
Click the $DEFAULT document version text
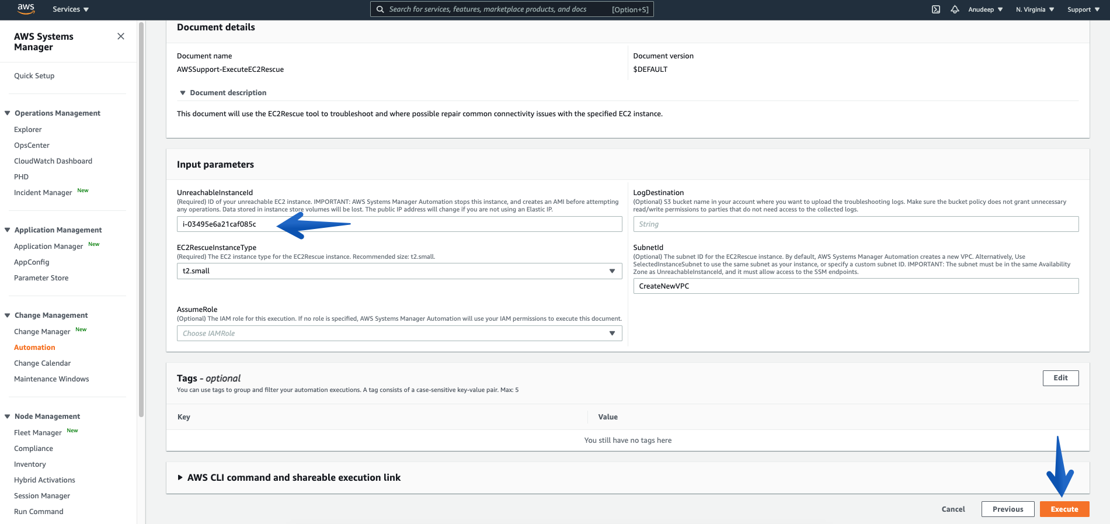click(x=650, y=70)
